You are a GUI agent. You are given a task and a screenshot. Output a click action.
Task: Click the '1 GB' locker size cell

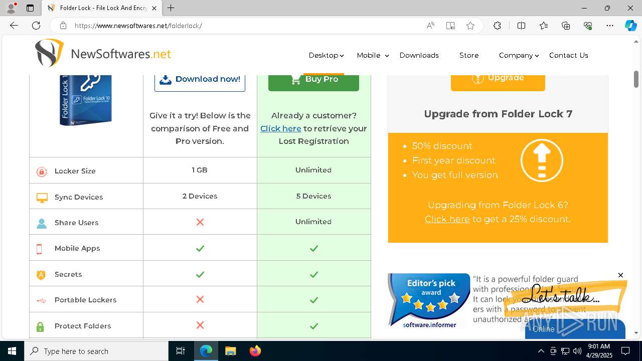200,170
